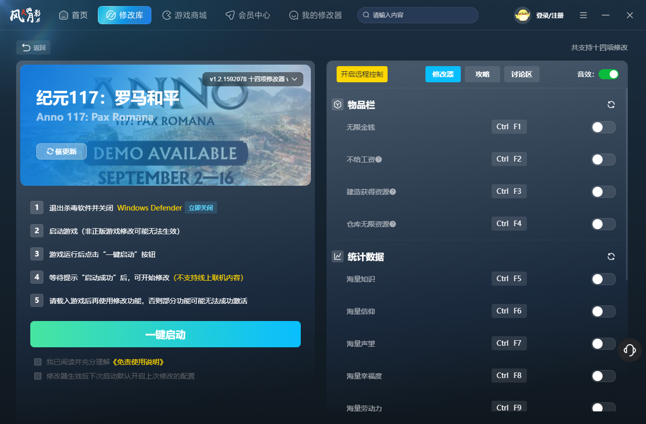Click 开启远程控制 button
This screenshot has height=424, width=646.
pos(361,74)
